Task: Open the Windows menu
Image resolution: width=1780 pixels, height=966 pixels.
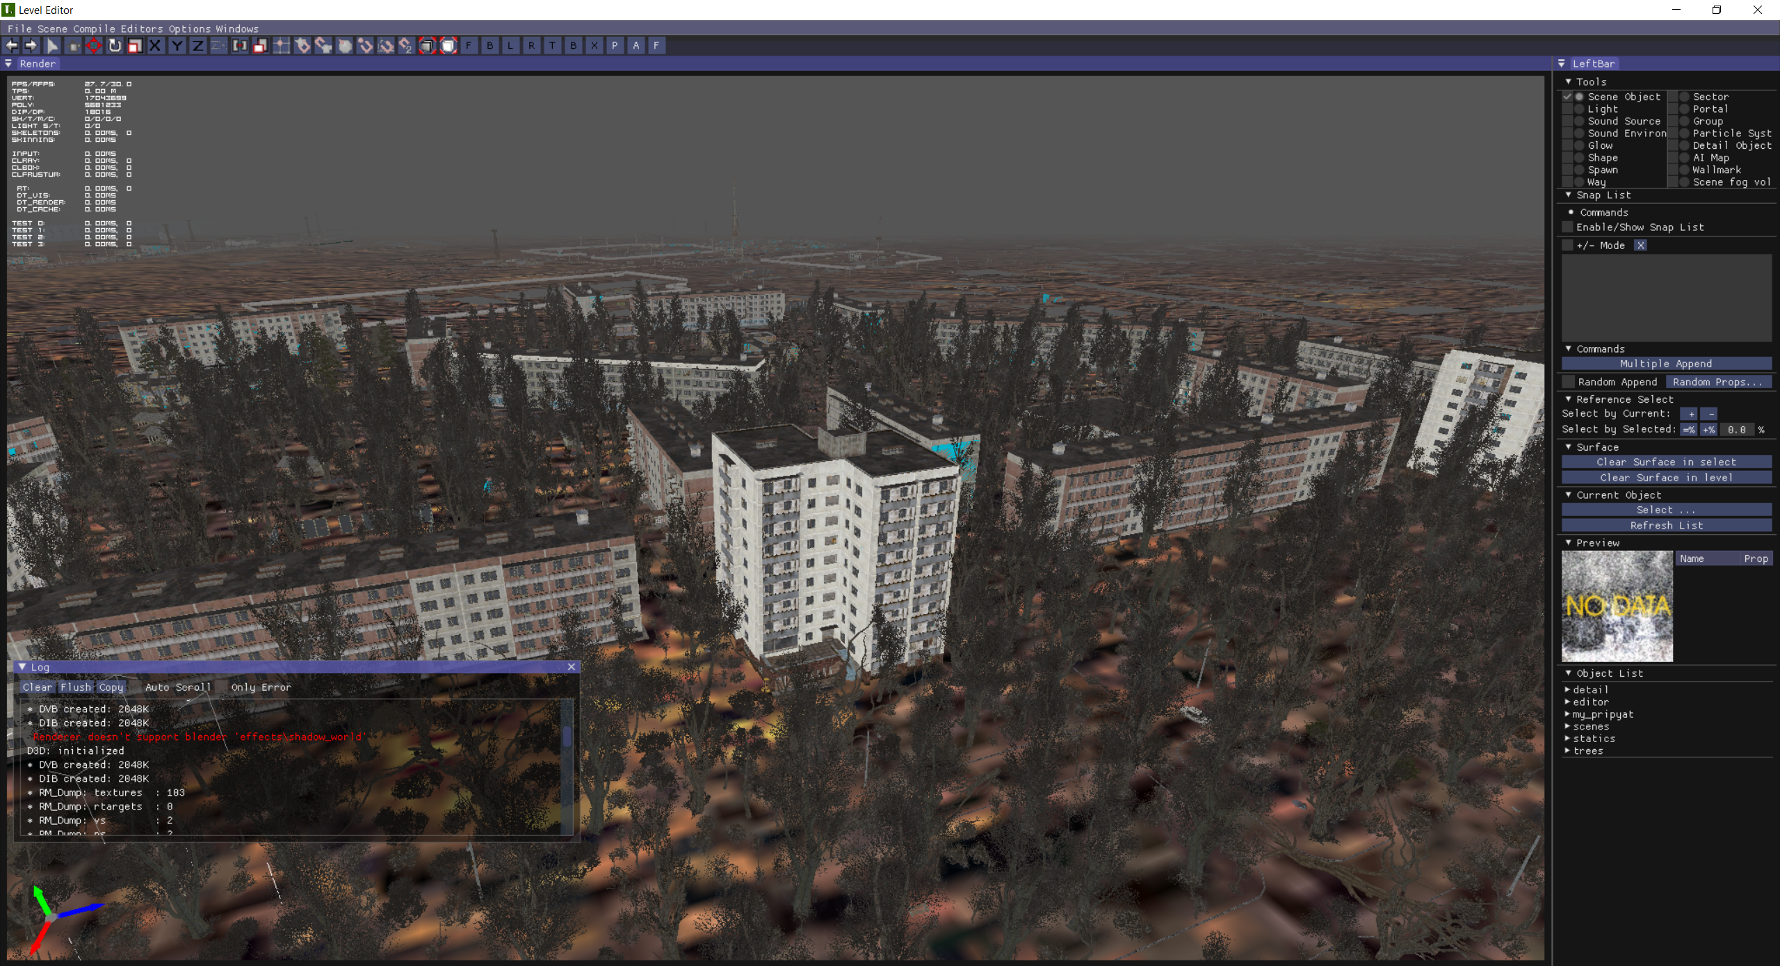Action: [x=237, y=29]
